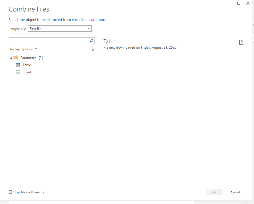Expand the Display Options menu
The width and height of the screenshot is (254, 204).
(23, 49)
